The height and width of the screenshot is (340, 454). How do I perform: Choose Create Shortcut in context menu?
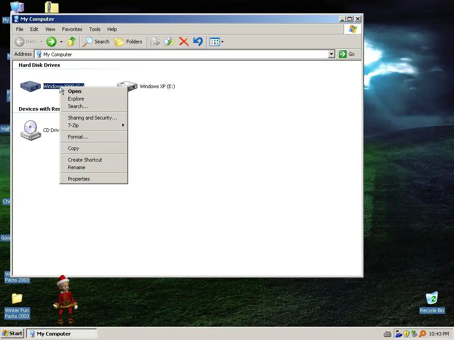tap(94, 159)
